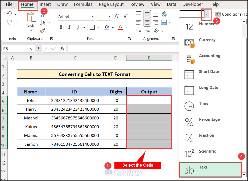Choose Accounting number format
The width and height of the screenshot is (248, 181).
tap(210, 58)
